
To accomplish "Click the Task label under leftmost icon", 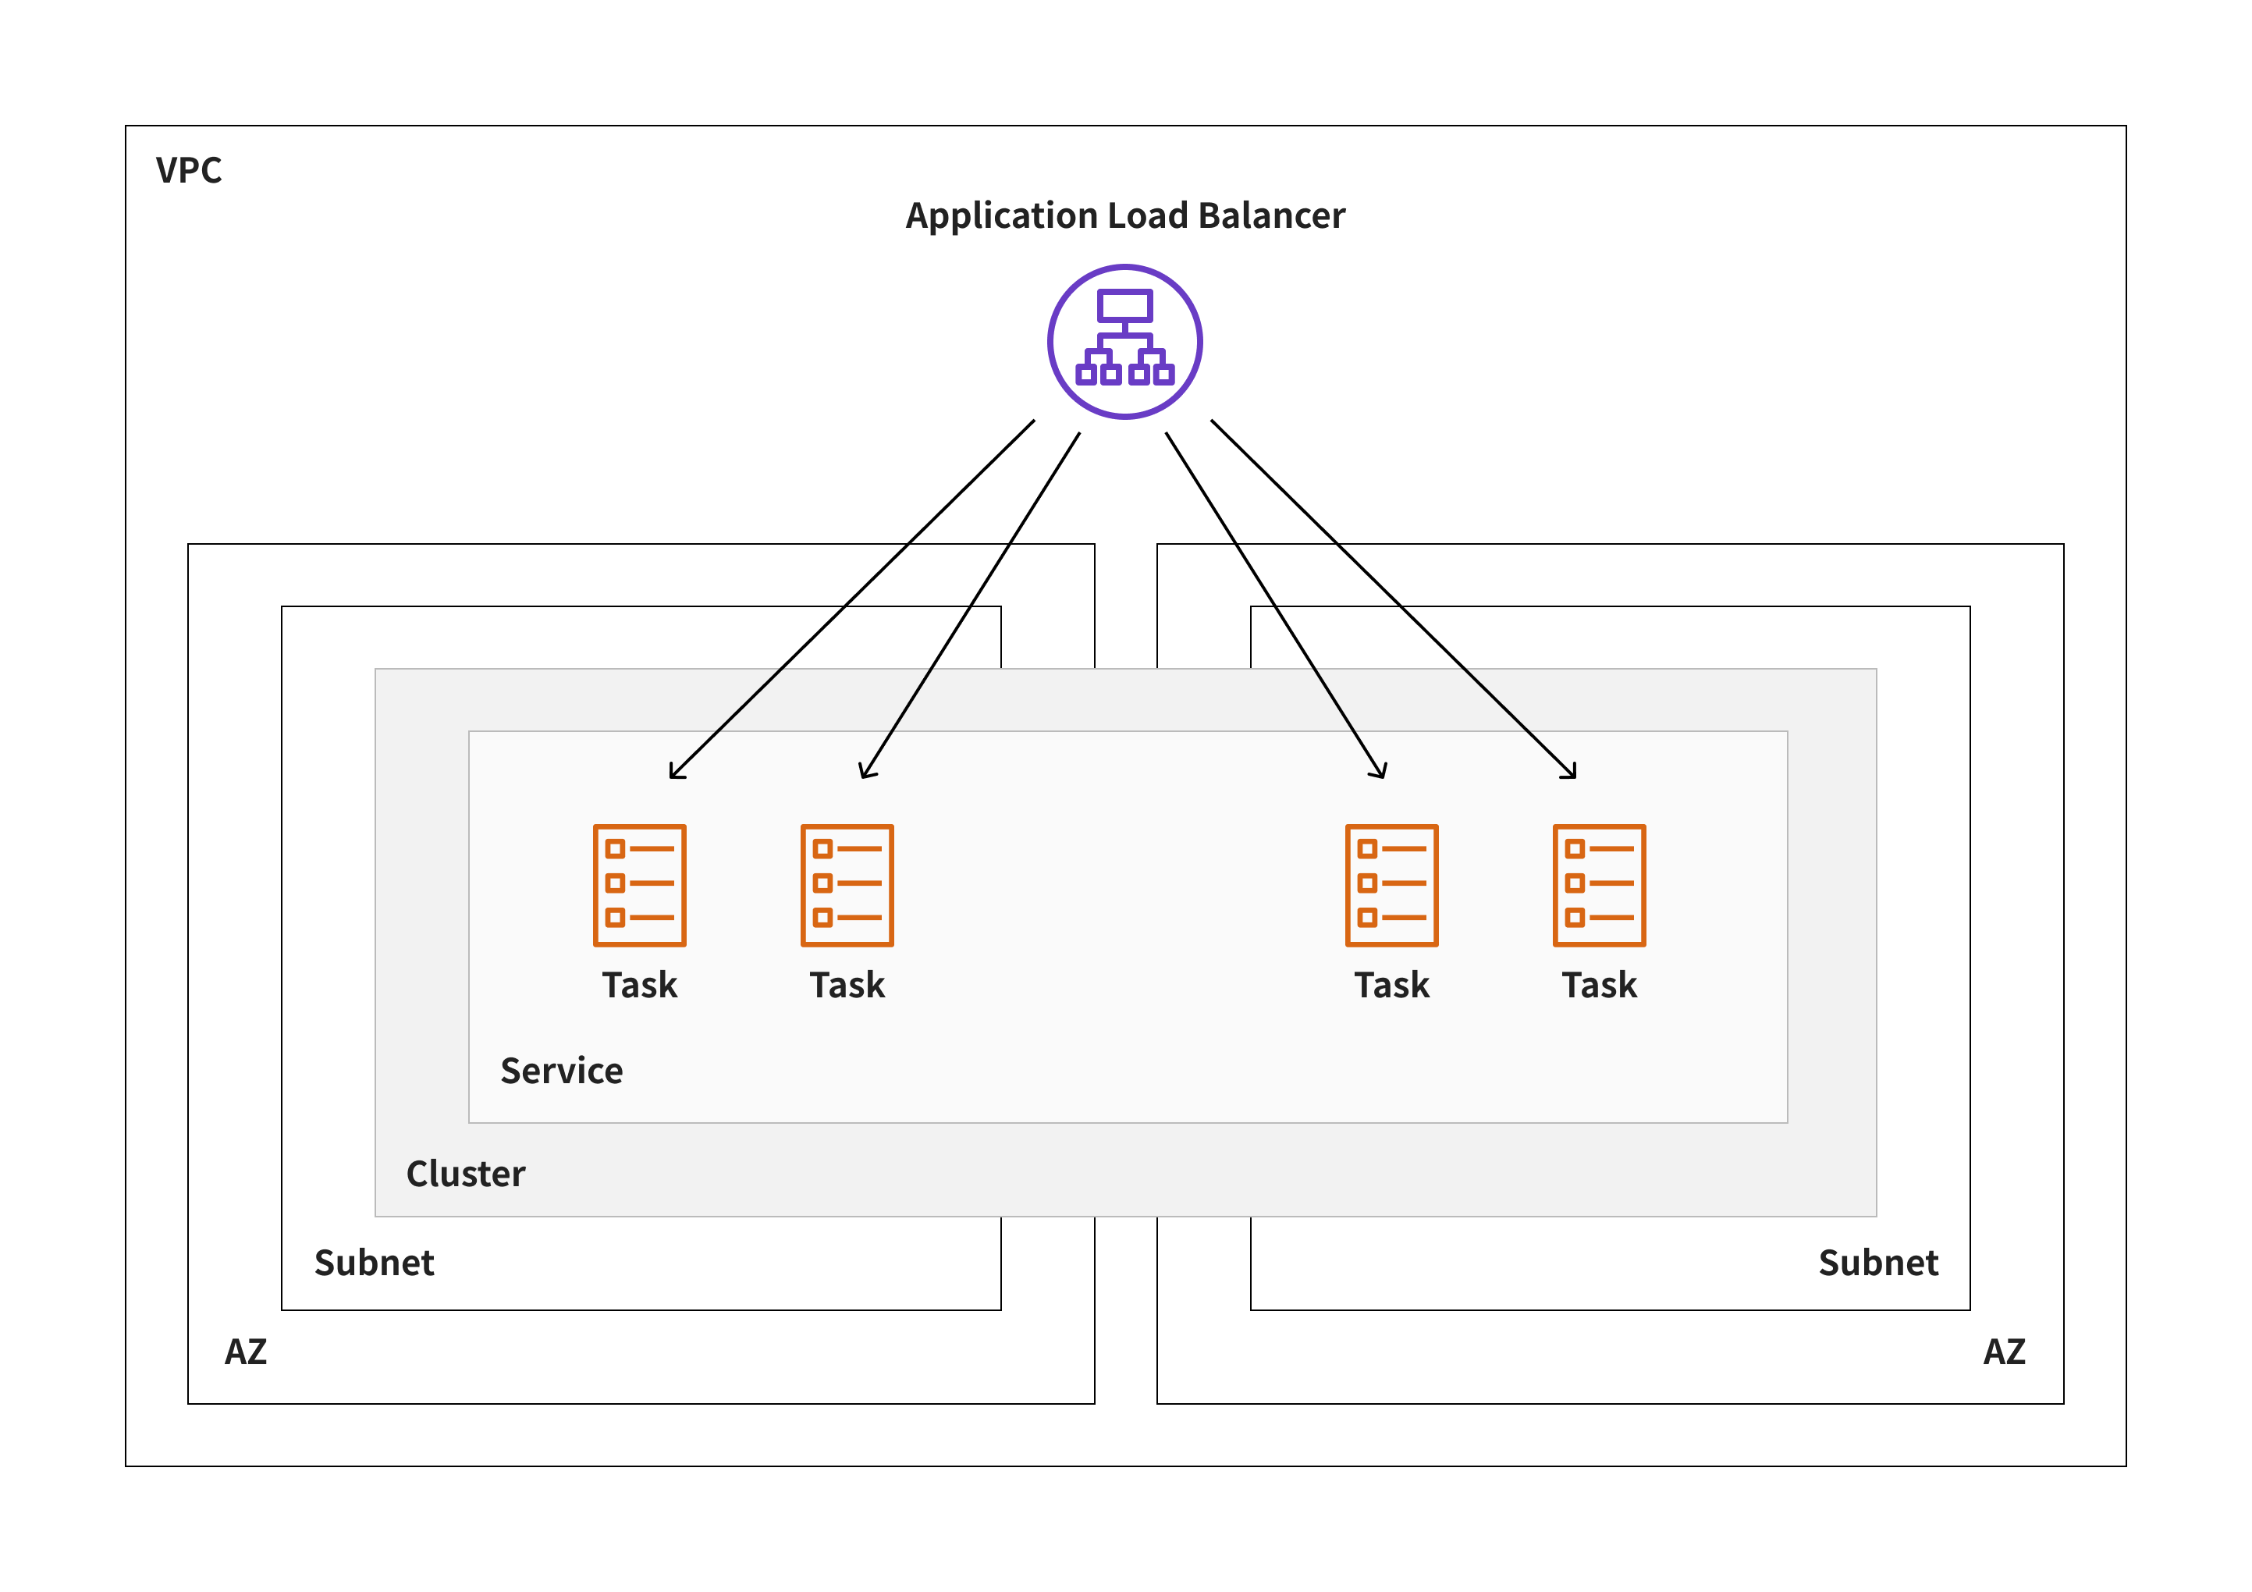I will click(640, 985).
